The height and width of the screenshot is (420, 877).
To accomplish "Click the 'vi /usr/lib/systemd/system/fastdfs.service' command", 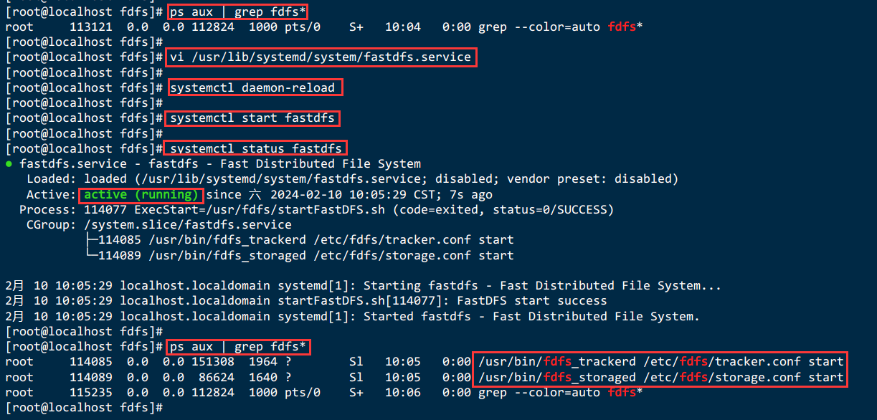I will [321, 57].
